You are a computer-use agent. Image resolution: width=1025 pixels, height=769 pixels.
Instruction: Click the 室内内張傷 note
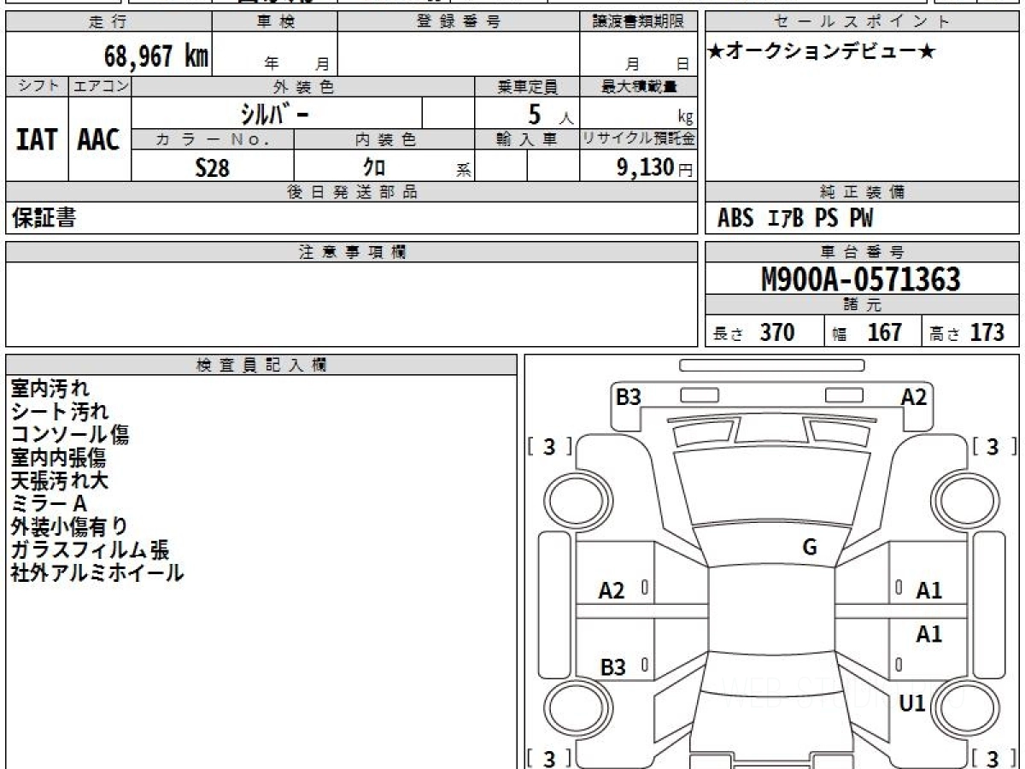click(58, 458)
